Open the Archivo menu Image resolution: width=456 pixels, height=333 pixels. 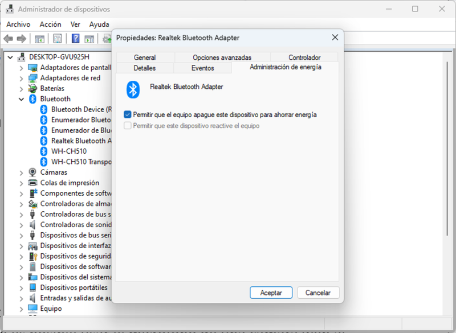[x=18, y=24]
